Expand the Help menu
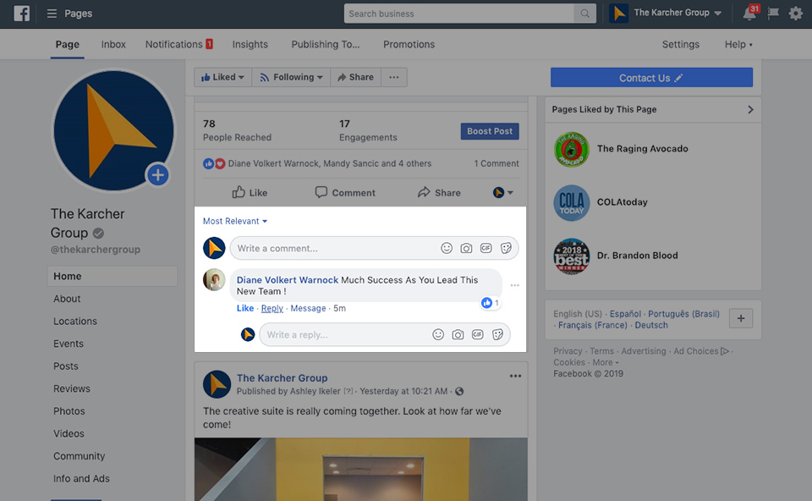The width and height of the screenshot is (812, 501). click(738, 45)
